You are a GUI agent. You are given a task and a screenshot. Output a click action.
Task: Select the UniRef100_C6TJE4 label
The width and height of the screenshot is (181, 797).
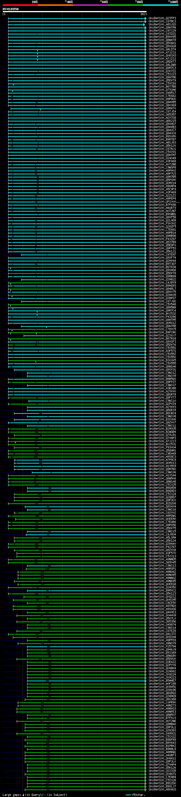[x=162, y=111]
